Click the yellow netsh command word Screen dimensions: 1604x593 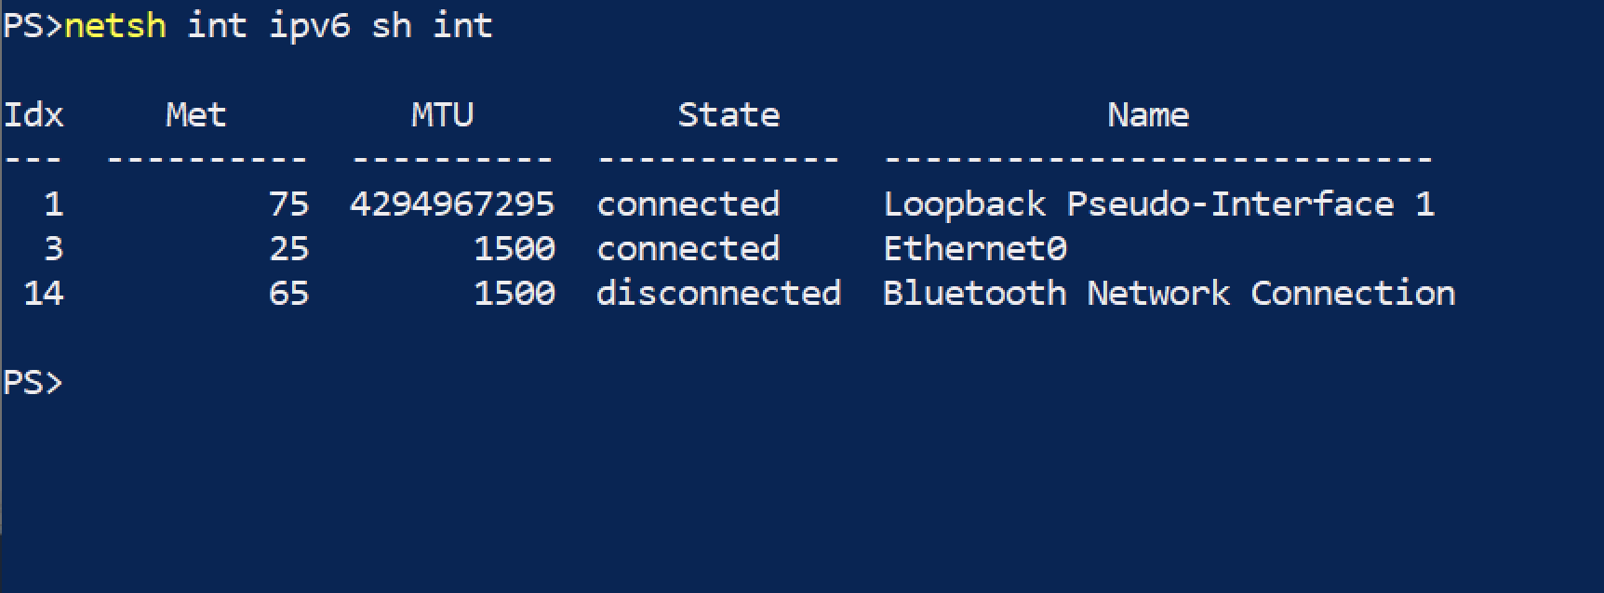point(114,26)
